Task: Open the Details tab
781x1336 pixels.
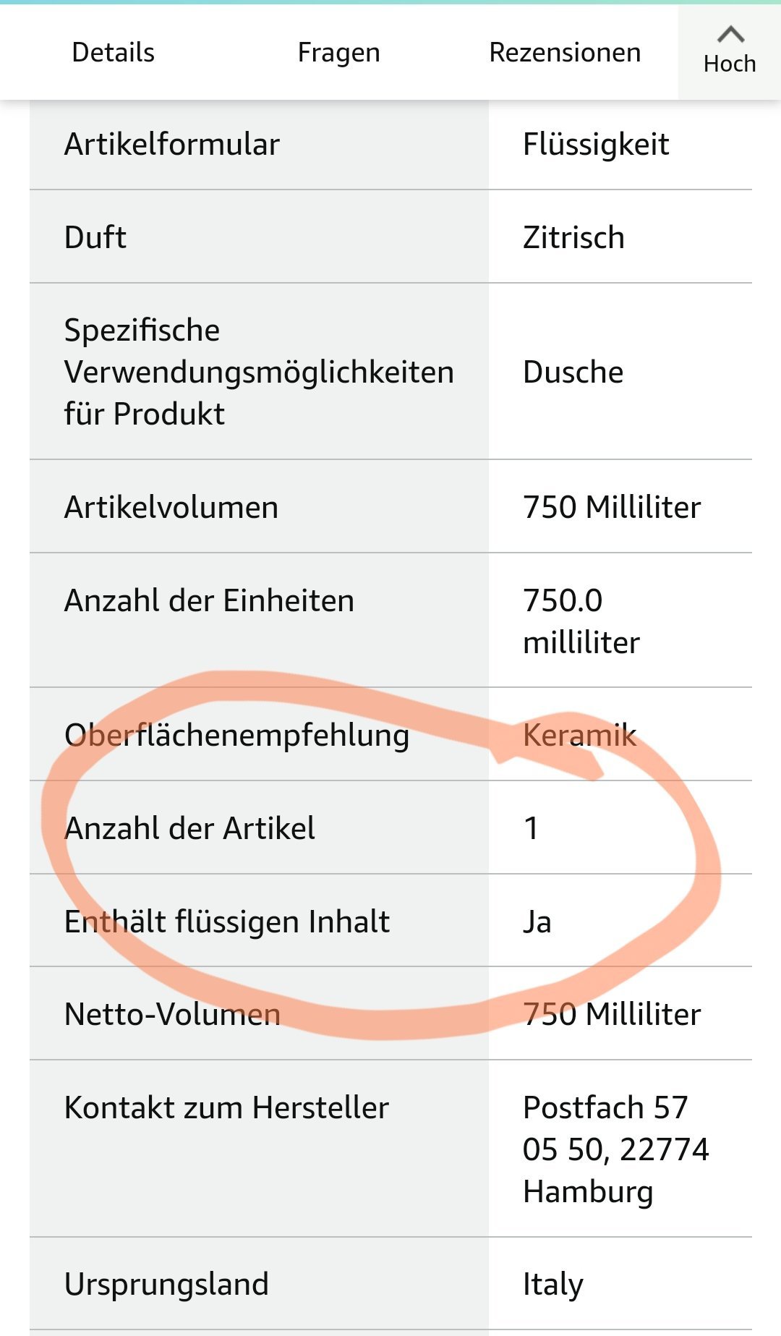Action: 114,53
